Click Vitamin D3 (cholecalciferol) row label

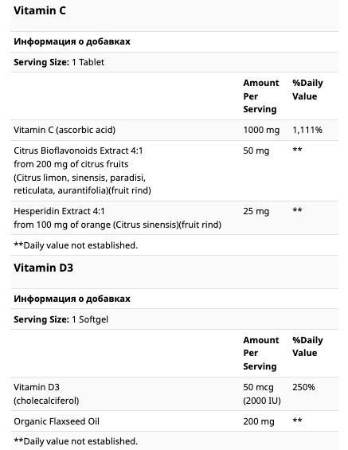coord(46,393)
